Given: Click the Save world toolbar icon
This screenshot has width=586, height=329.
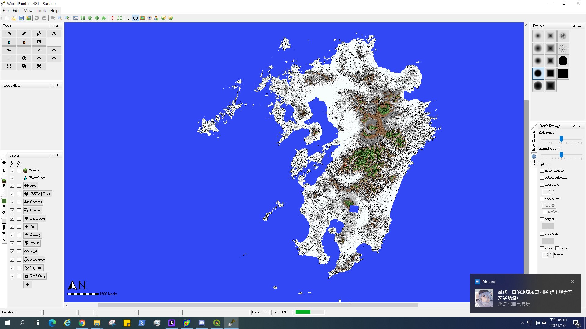Looking at the screenshot, I should tap(21, 18).
